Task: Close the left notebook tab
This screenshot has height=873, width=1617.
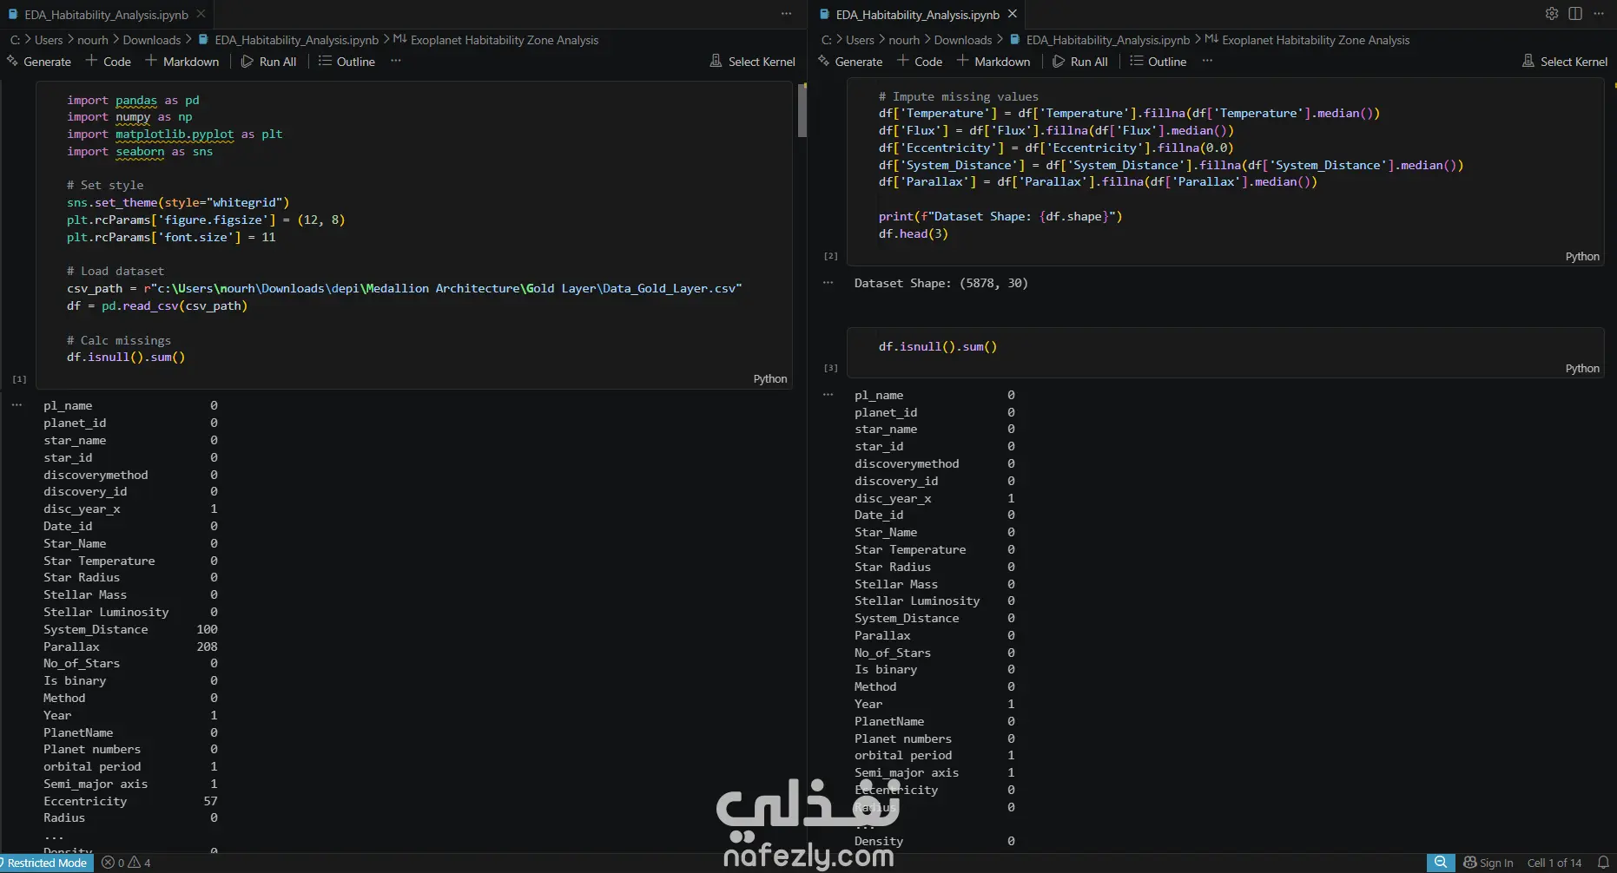Action: tap(201, 14)
